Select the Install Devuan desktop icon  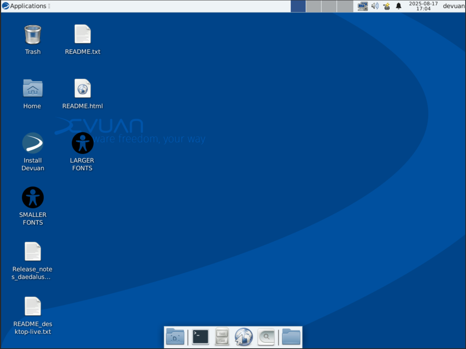click(x=33, y=144)
